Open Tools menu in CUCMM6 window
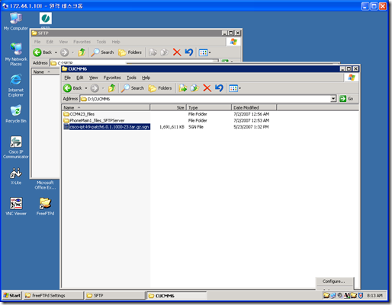Viewport: 392px width, 305px height. [x=131, y=78]
